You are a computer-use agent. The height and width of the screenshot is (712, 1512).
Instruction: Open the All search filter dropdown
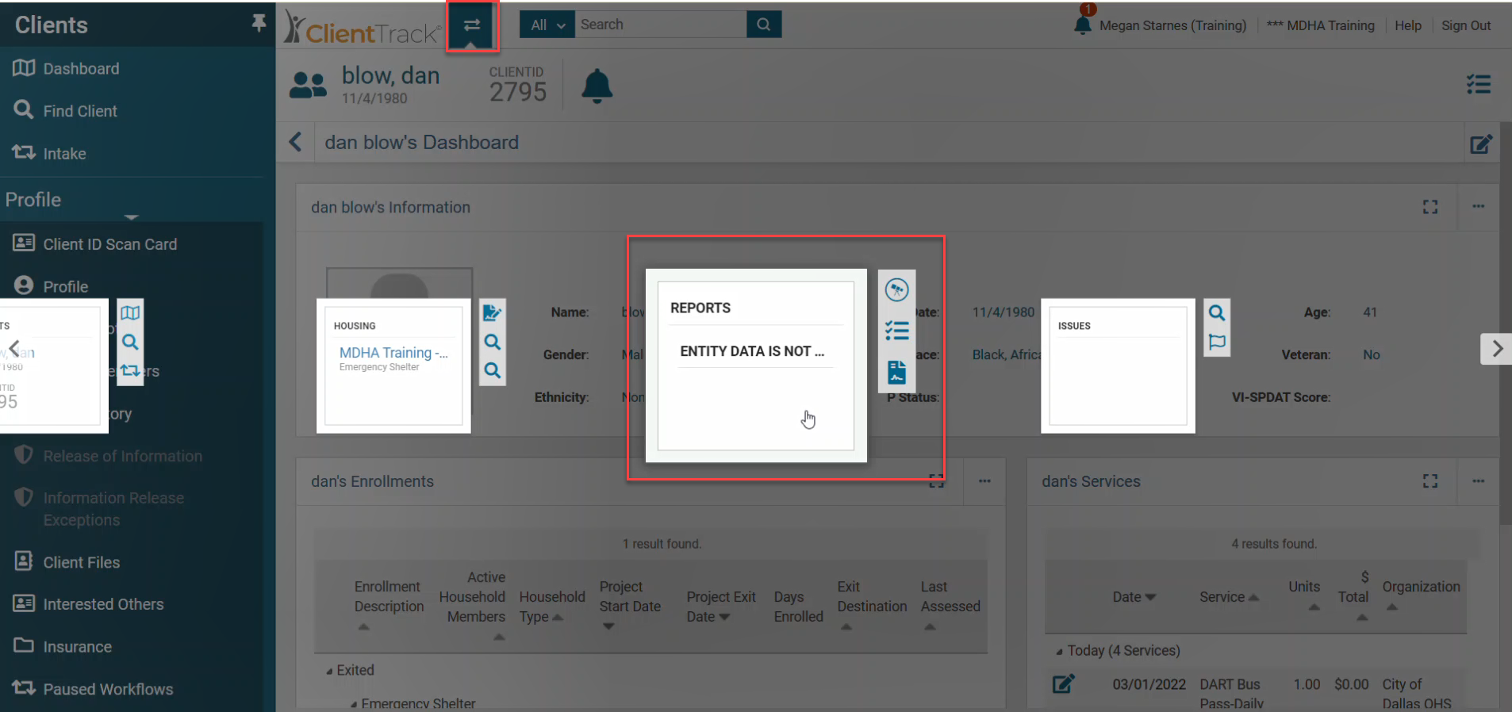(547, 25)
